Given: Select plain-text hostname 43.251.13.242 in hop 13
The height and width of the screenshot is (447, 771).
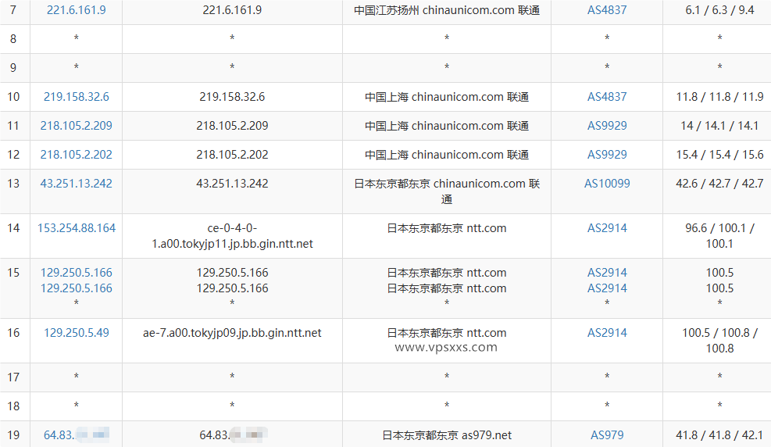Looking at the screenshot, I should pos(232,184).
